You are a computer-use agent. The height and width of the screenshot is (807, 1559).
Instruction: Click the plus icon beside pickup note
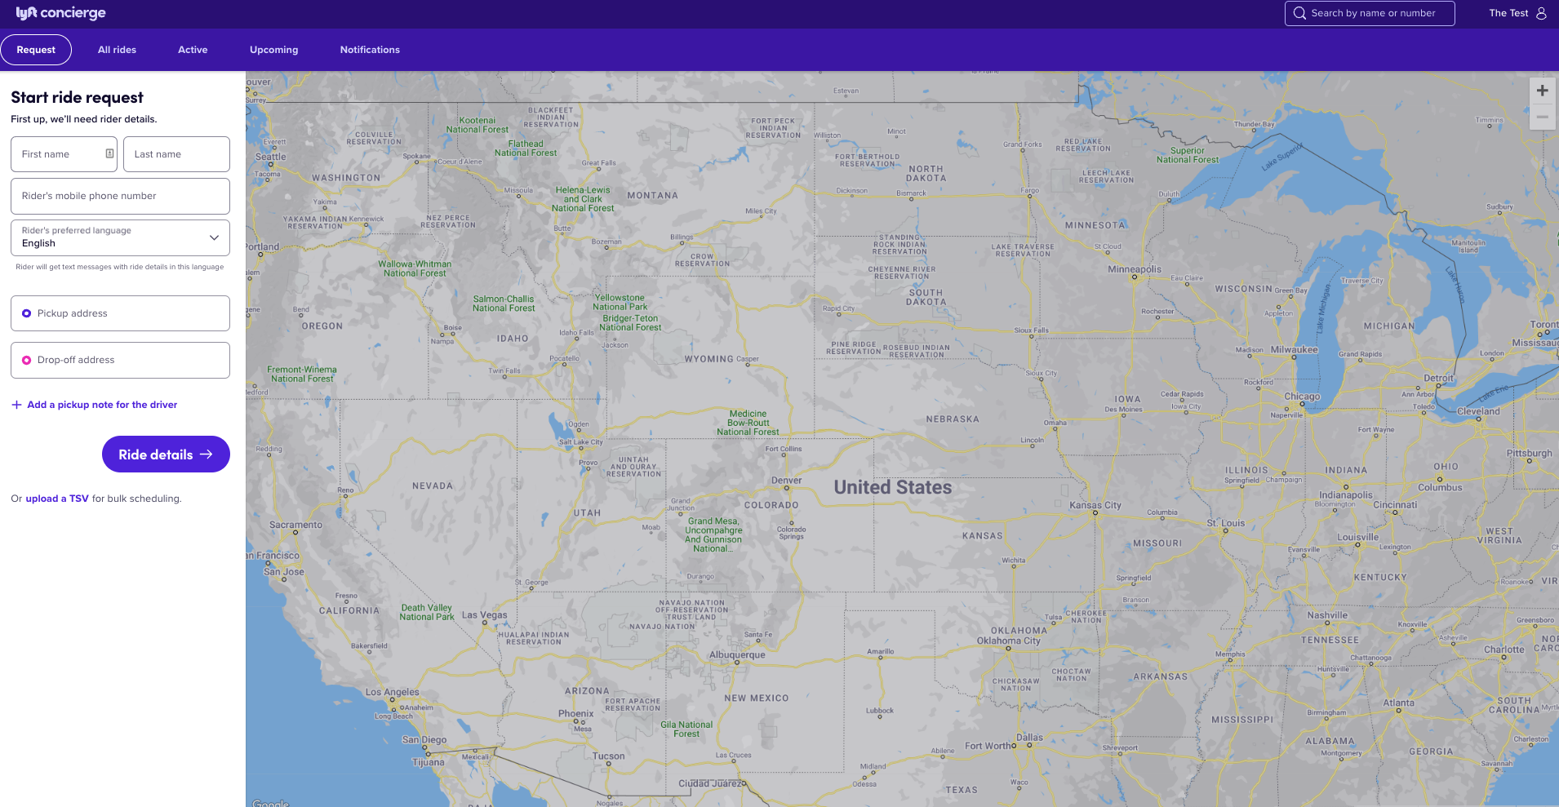point(16,405)
